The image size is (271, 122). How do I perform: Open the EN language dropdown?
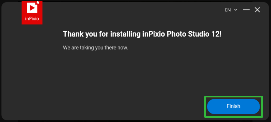(x=231, y=10)
